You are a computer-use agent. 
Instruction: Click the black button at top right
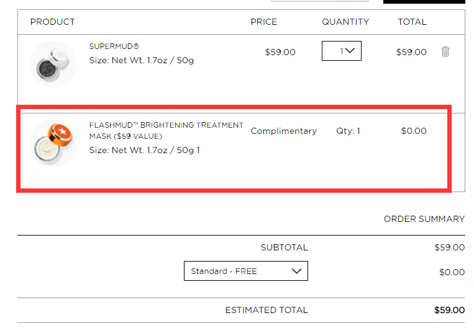pyautogui.click(x=424, y=1)
